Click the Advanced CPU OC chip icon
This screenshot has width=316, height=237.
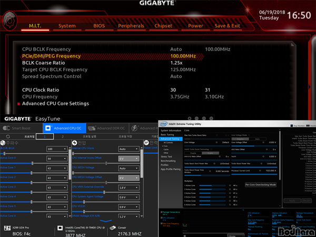tap(47, 128)
